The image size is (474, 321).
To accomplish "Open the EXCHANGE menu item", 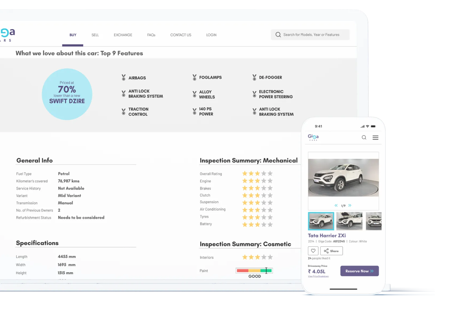I will point(123,35).
